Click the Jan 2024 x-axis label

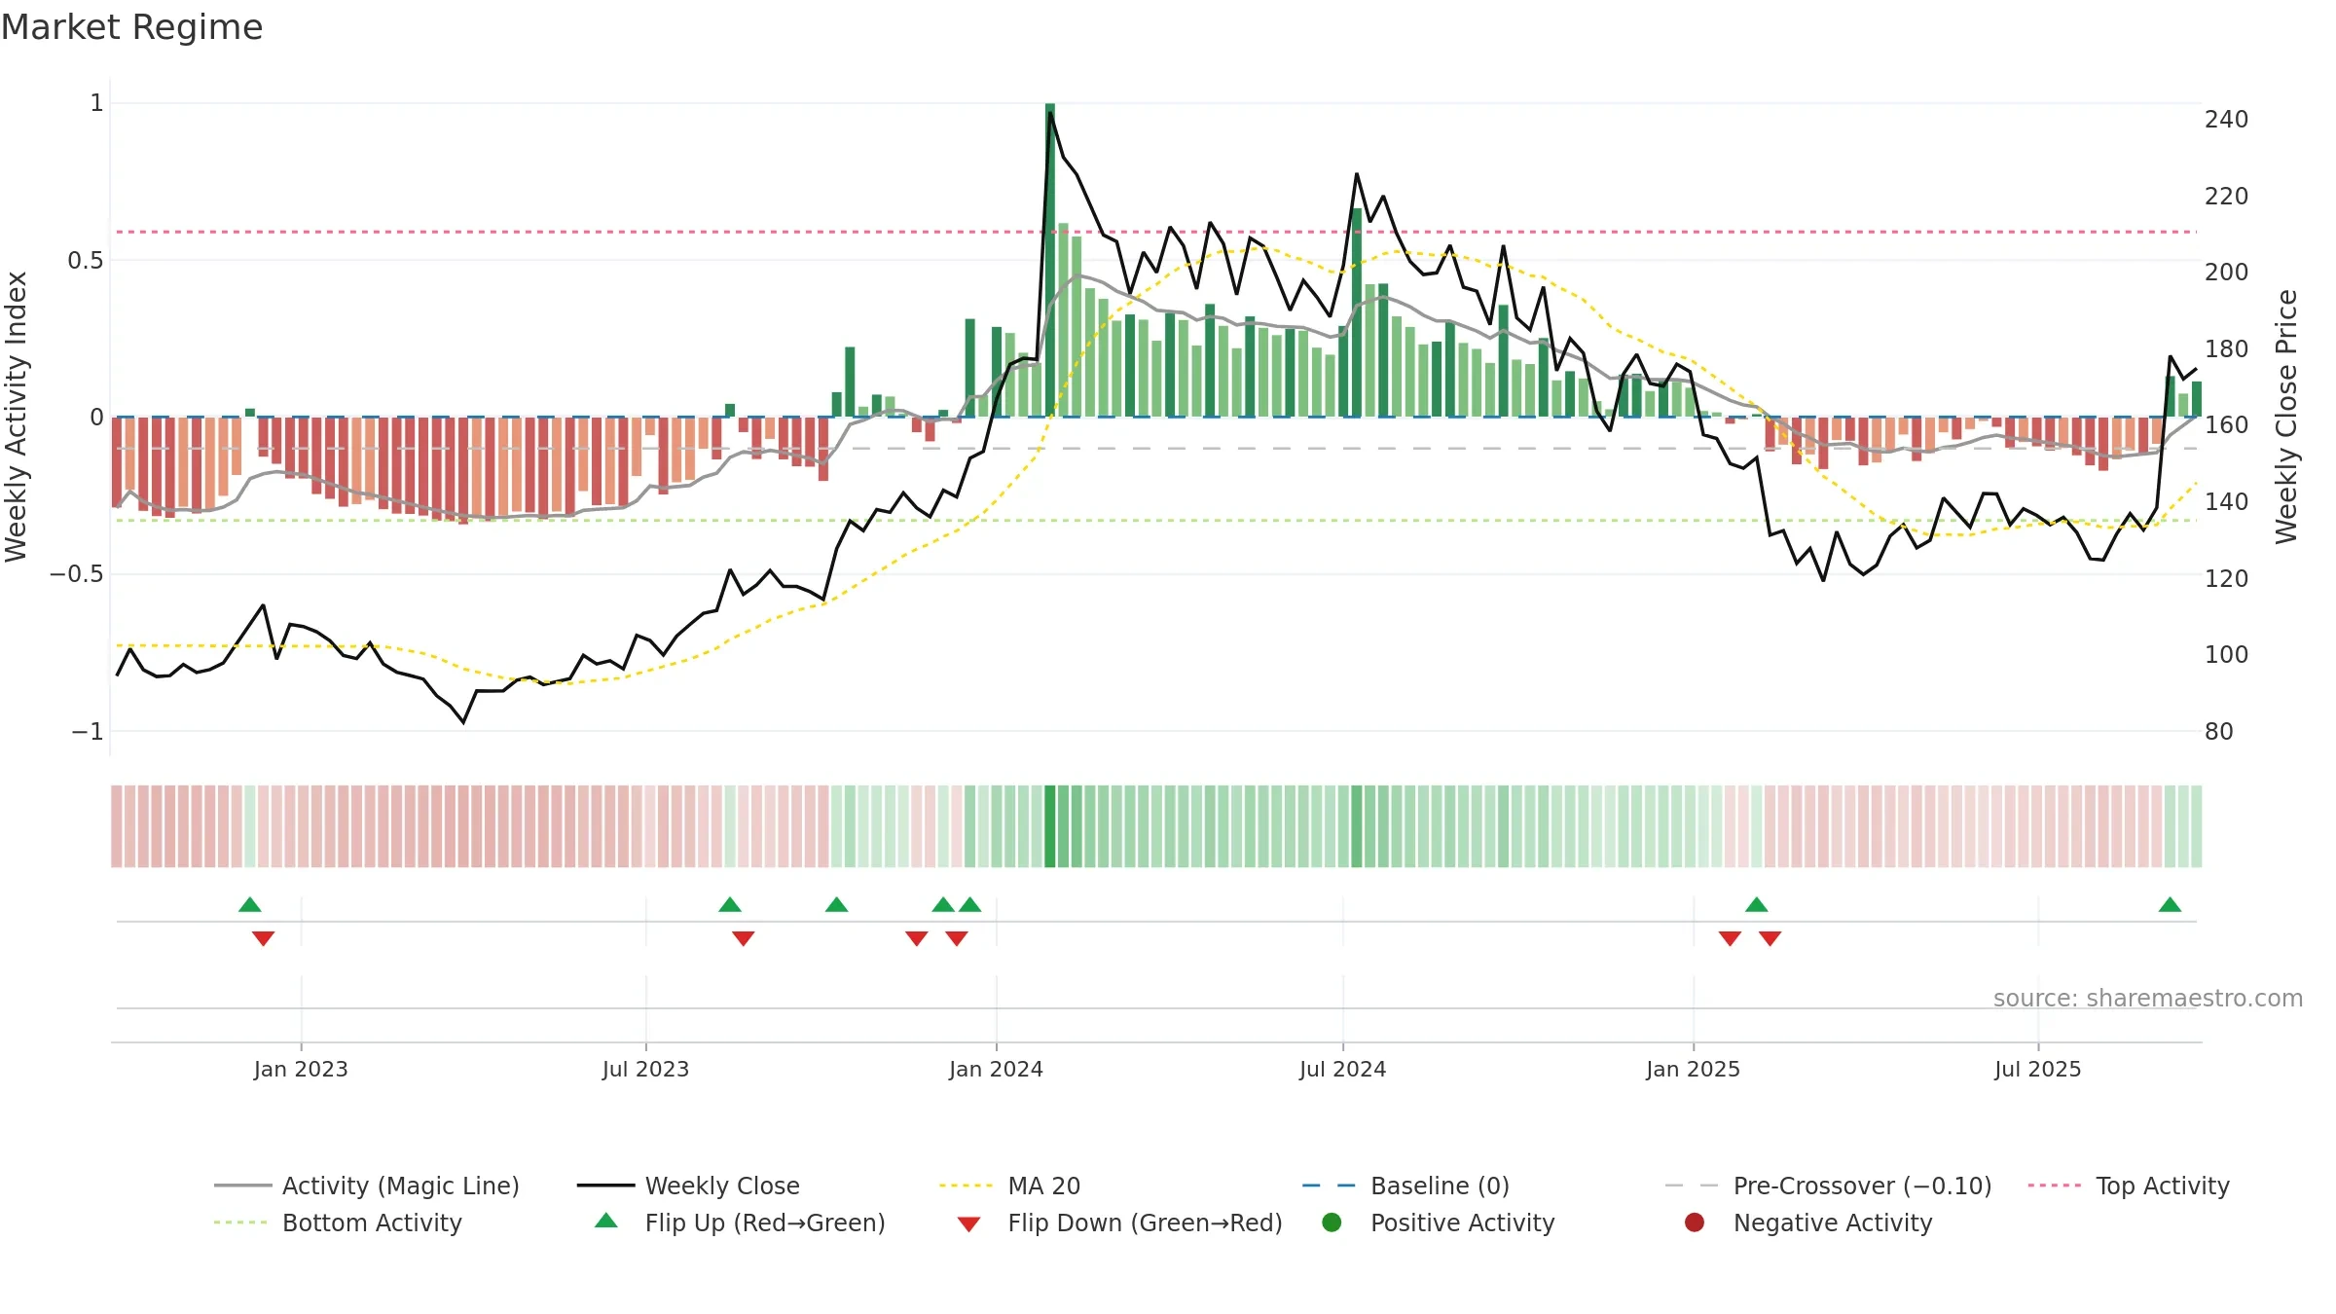pos(996,1069)
